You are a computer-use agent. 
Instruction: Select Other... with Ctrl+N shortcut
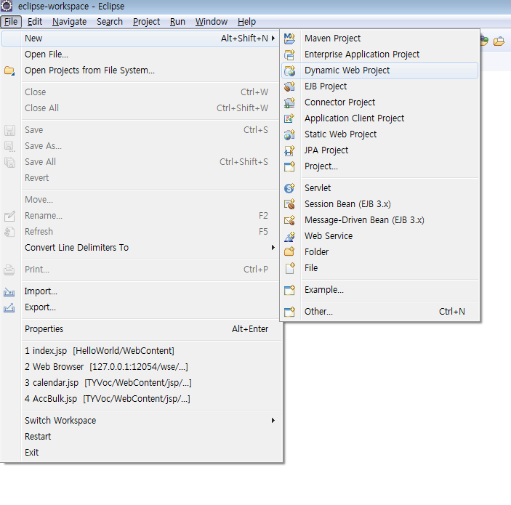point(379,312)
